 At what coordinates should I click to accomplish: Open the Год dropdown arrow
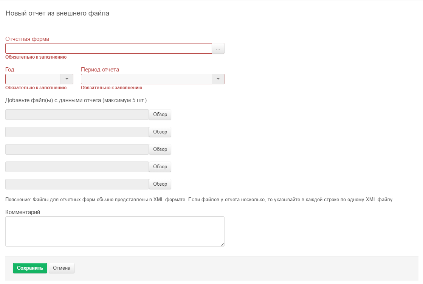click(x=67, y=79)
